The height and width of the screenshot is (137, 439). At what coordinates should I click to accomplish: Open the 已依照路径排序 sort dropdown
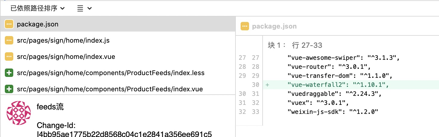(x=37, y=8)
